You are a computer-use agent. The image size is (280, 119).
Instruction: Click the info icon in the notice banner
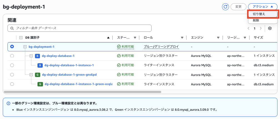[9, 103]
